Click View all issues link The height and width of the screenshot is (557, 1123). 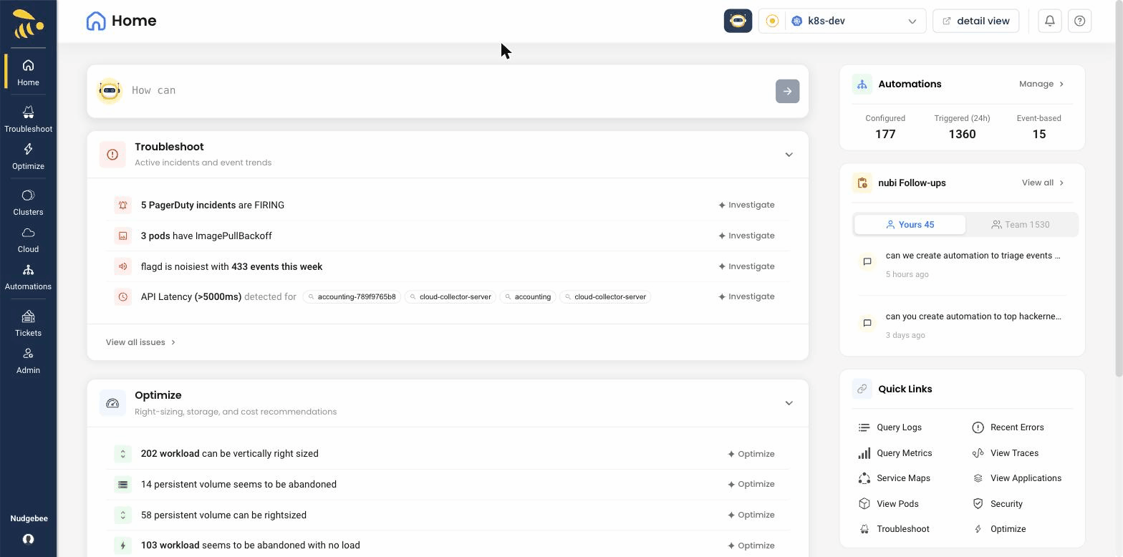click(x=141, y=342)
